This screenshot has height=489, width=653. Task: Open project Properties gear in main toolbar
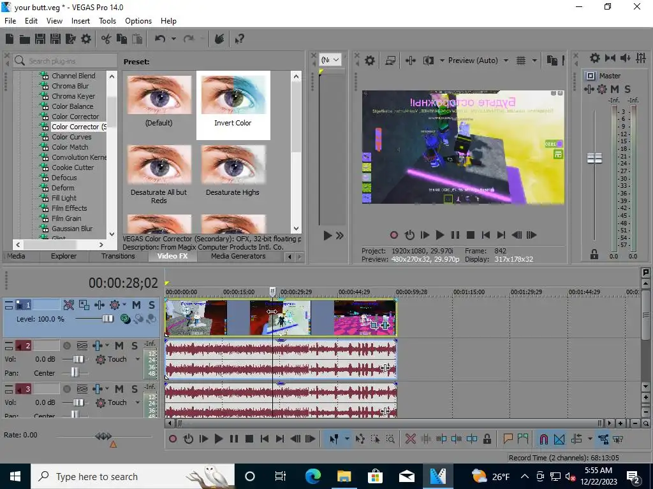pyautogui.click(x=86, y=39)
